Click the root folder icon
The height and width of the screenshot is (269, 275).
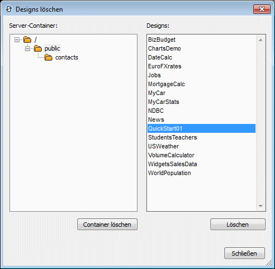(27, 39)
